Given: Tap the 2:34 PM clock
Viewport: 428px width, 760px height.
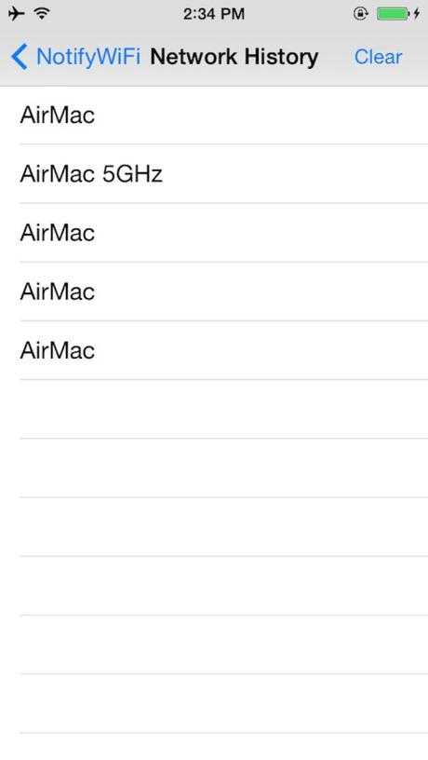Looking at the screenshot, I should pyautogui.click(x=213, y=14).
